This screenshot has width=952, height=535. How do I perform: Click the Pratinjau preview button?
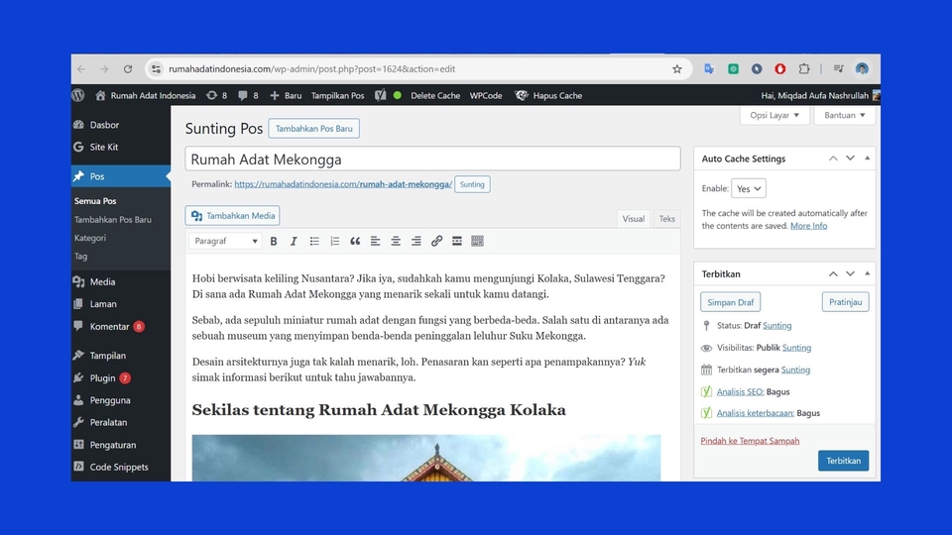point(845,302)
